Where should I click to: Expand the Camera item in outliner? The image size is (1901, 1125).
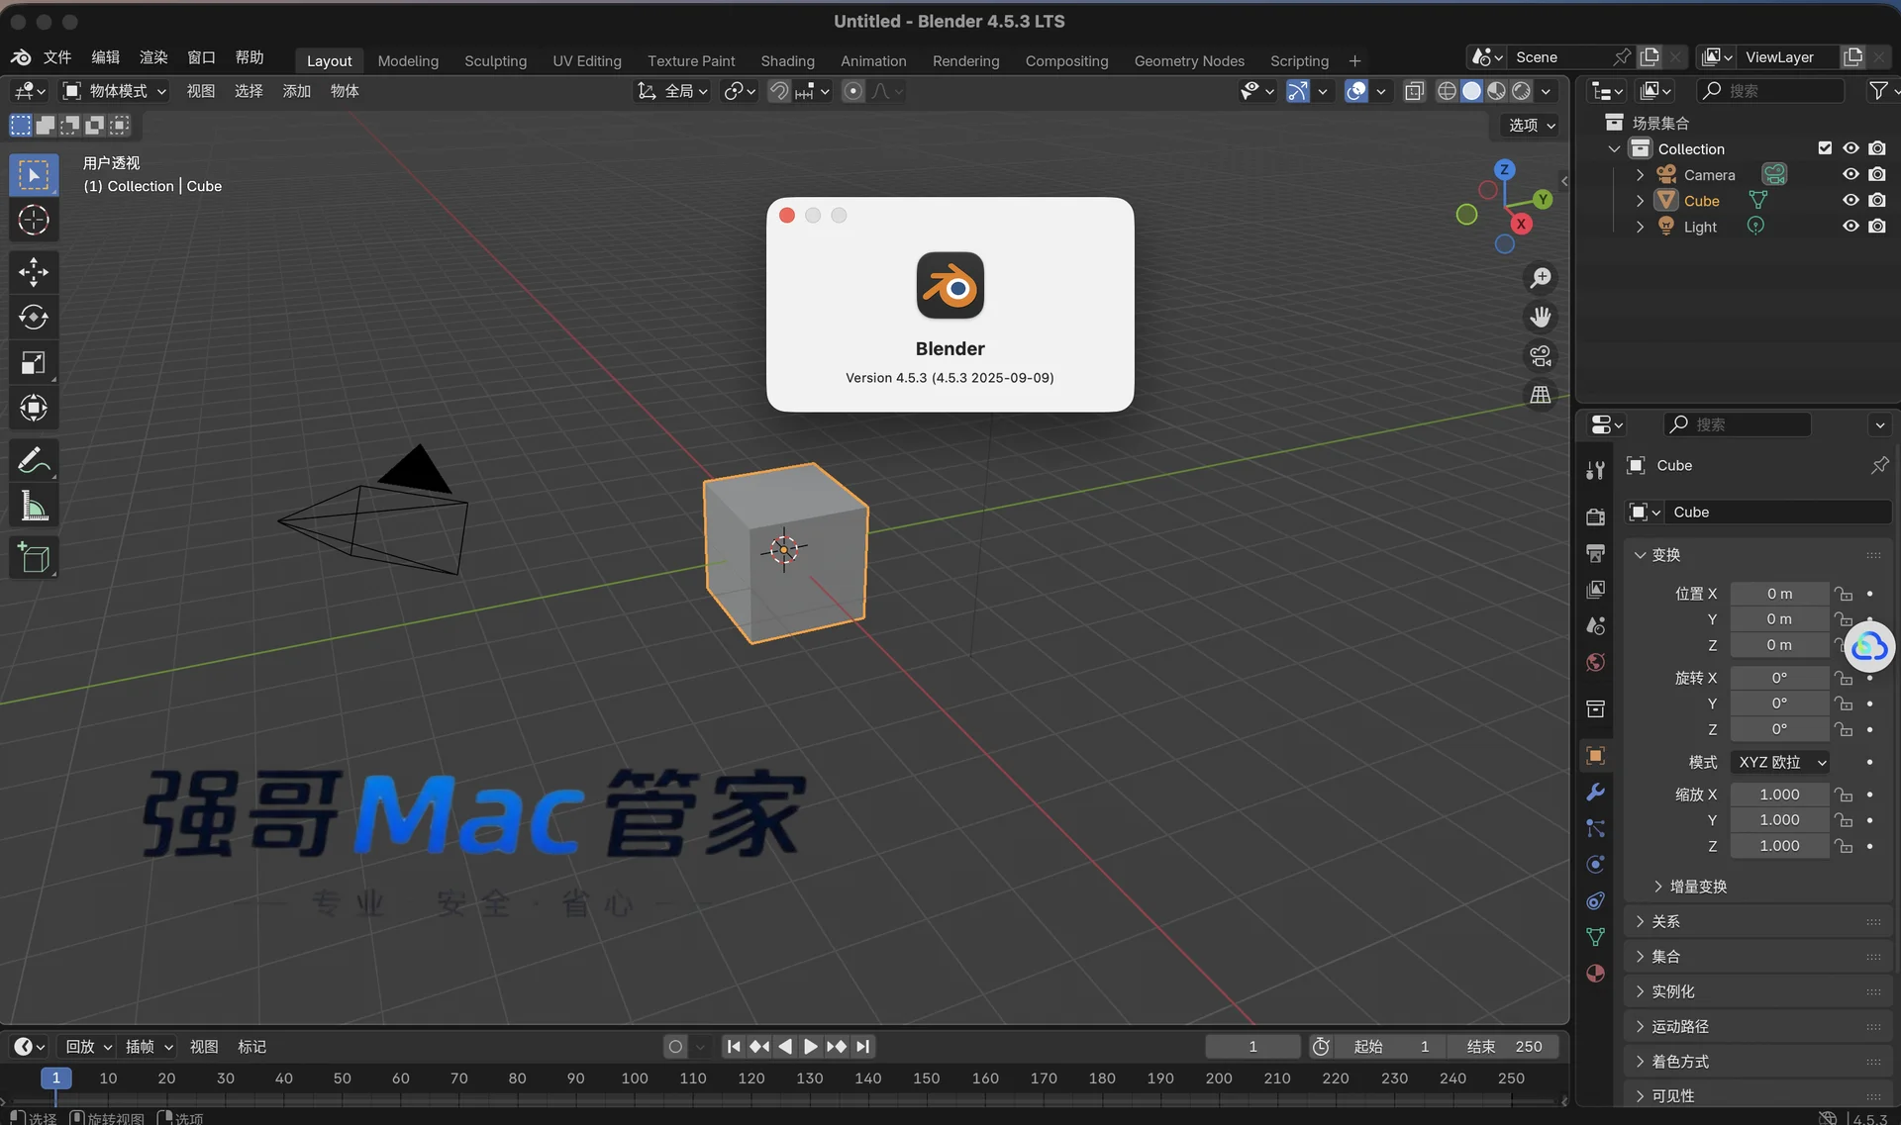(x=1641, y=174)
